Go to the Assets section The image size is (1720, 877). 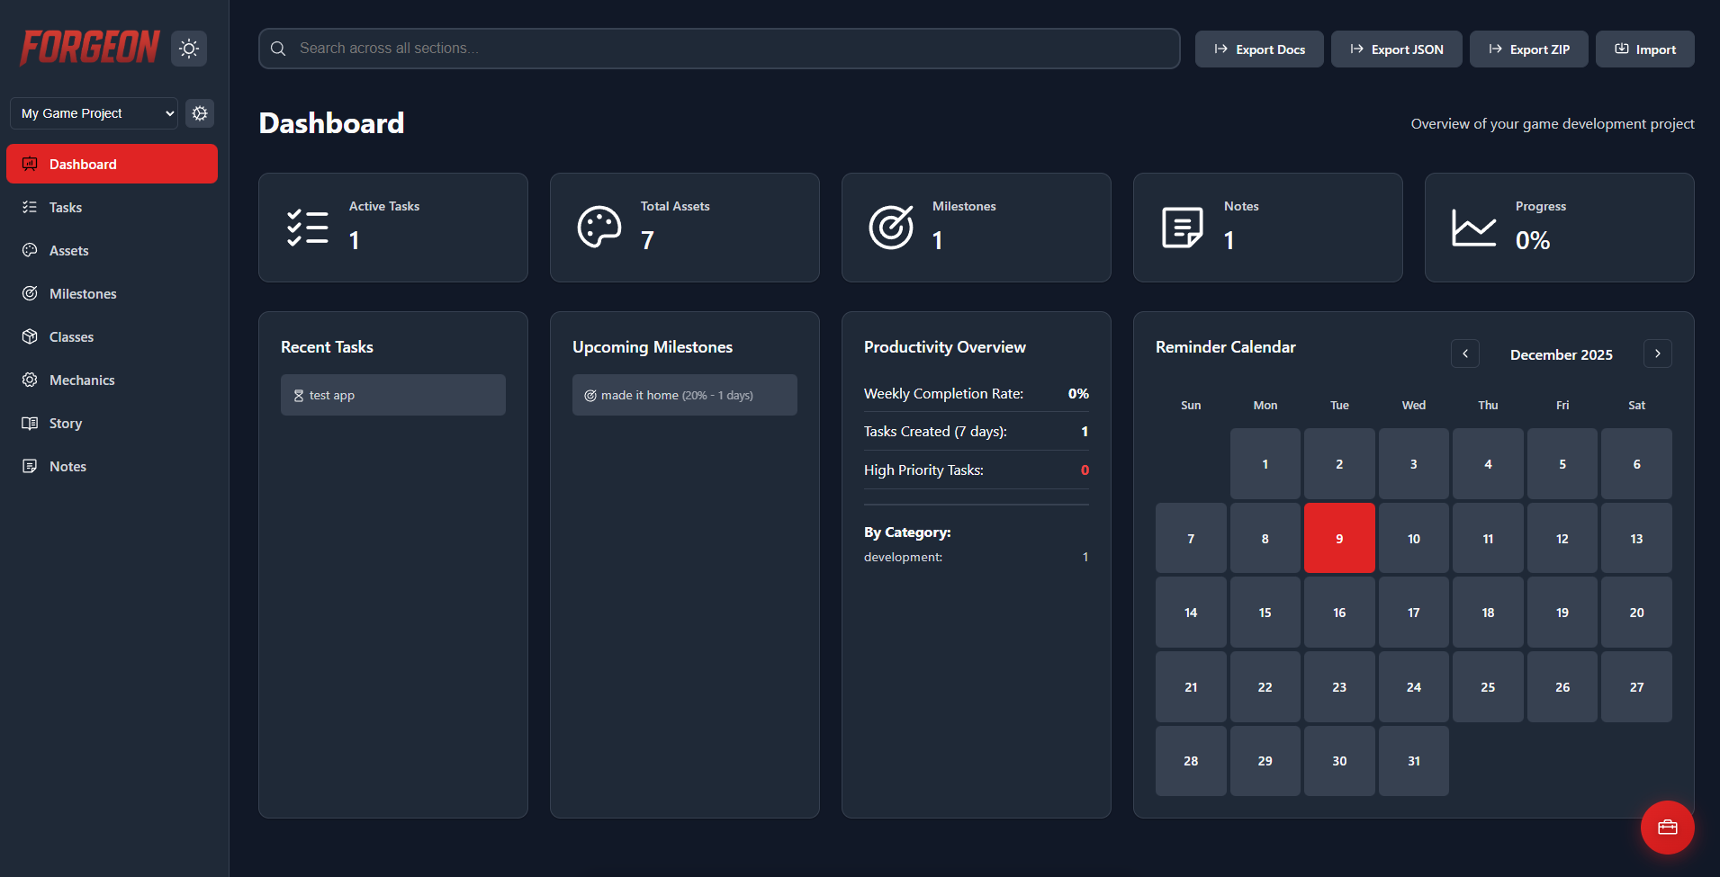click(112, 250)
